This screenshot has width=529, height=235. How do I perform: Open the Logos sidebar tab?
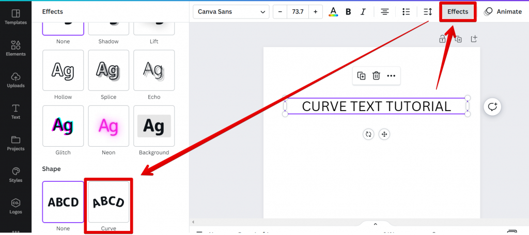[x=15, y=206]
